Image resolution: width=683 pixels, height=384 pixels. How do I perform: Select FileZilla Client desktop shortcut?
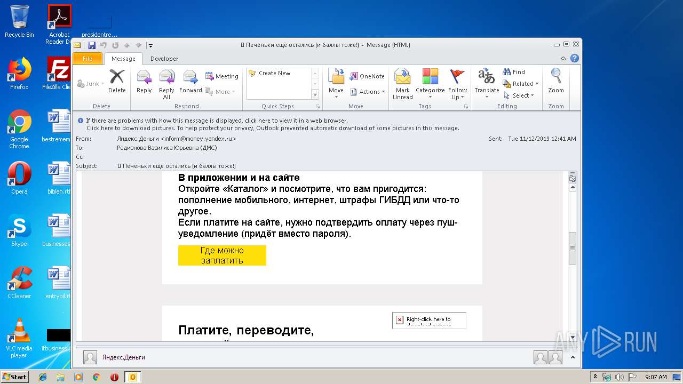click(59, 74)
